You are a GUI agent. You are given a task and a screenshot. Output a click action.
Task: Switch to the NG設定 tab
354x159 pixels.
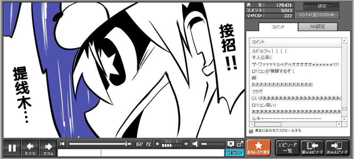[317, 27]
